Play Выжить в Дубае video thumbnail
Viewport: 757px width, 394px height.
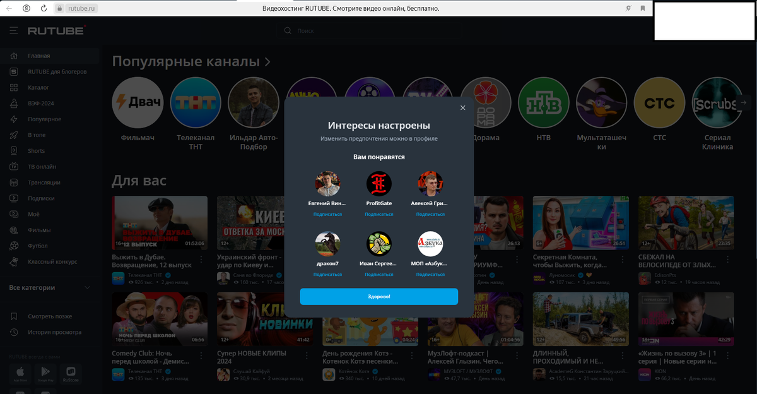pyautogui.click(x=160, y=222)
